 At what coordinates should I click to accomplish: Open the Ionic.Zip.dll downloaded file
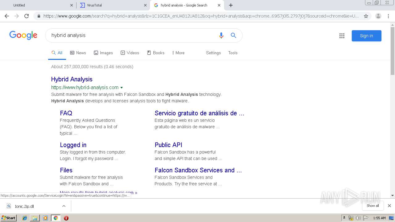(x=25, y=206)
